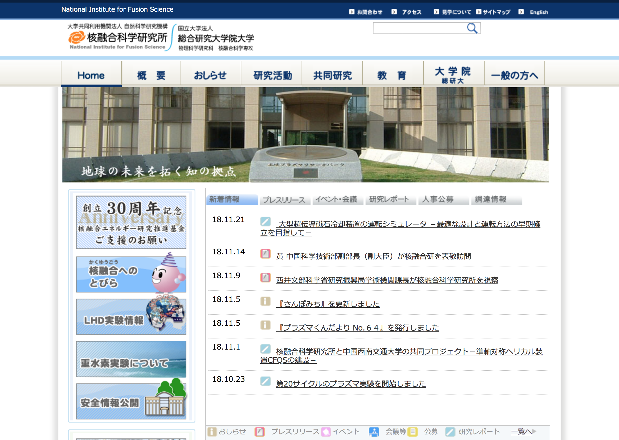Click the building hero image
Image resolution: width=619 pixels, height=440 pixels.
pyautogui.click(x=306, y=135)
